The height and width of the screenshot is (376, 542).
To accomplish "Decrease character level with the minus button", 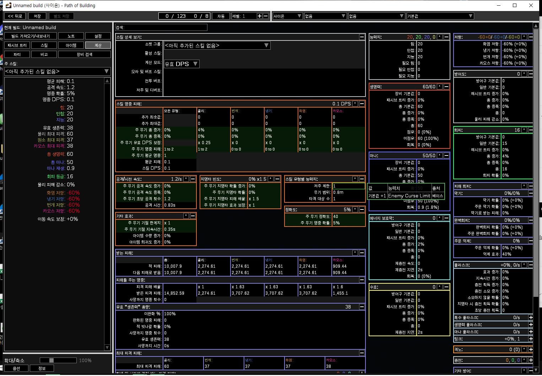I will [x=266, y=16].
